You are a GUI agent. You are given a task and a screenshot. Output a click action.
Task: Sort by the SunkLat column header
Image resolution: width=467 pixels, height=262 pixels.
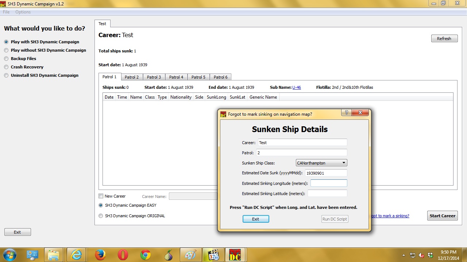238,97
